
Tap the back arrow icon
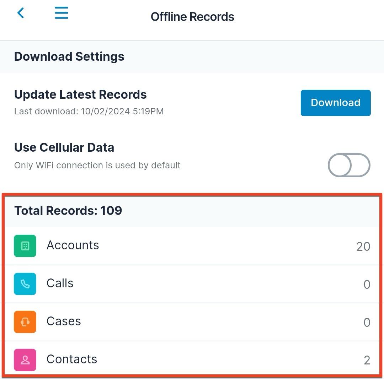point(20,13)
